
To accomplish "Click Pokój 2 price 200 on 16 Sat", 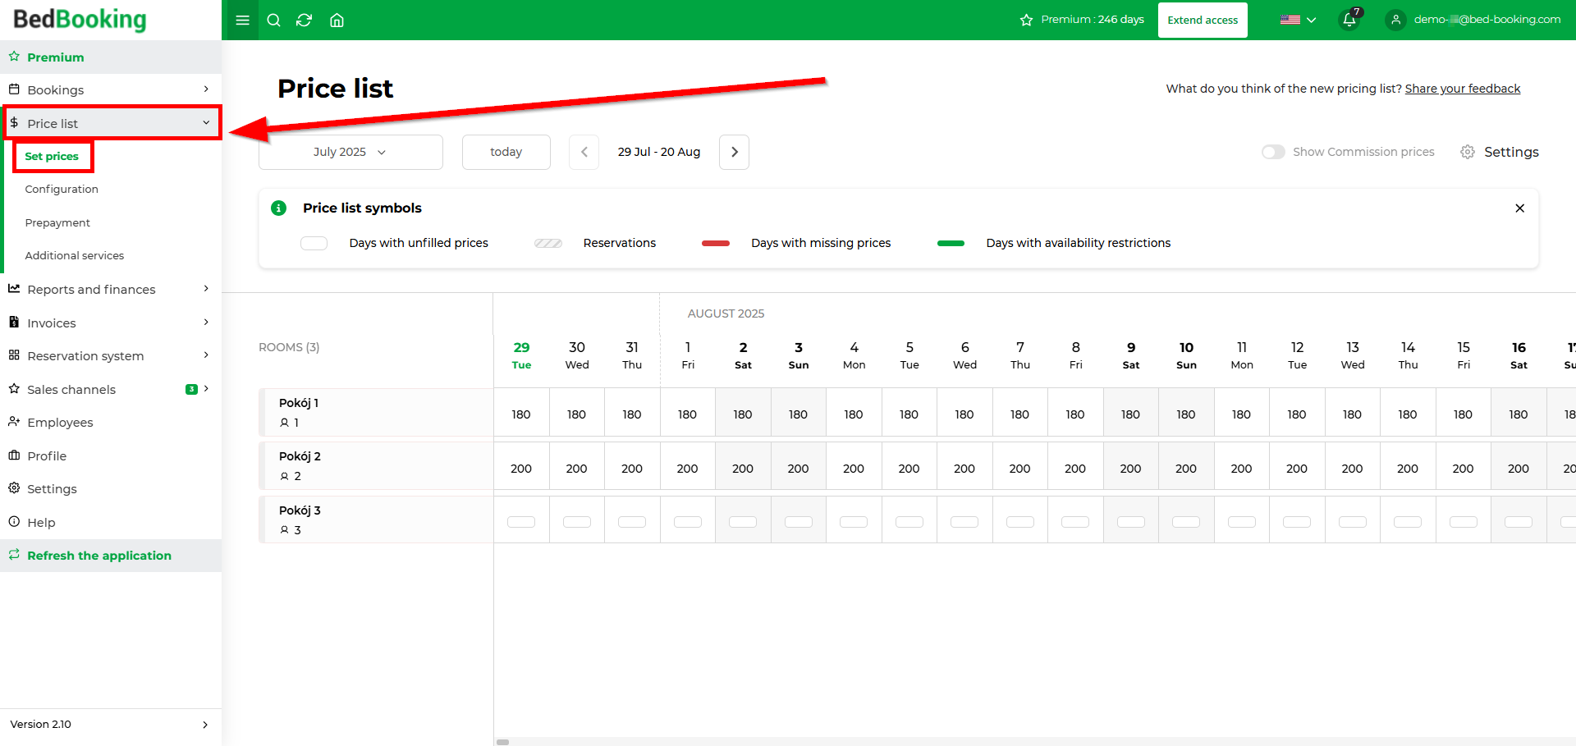I will 1519,469.
